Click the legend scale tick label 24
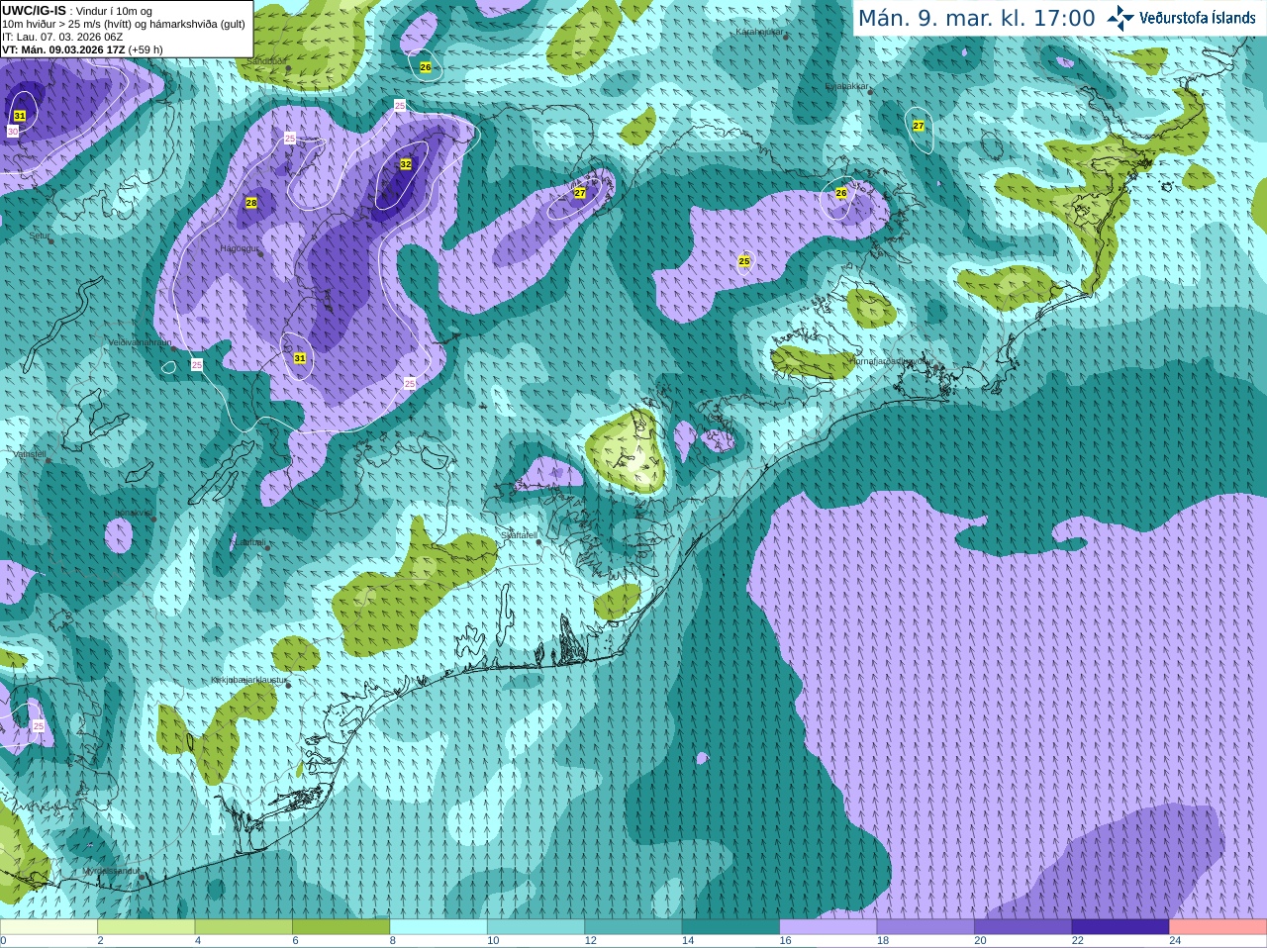 pos(1176,941)
